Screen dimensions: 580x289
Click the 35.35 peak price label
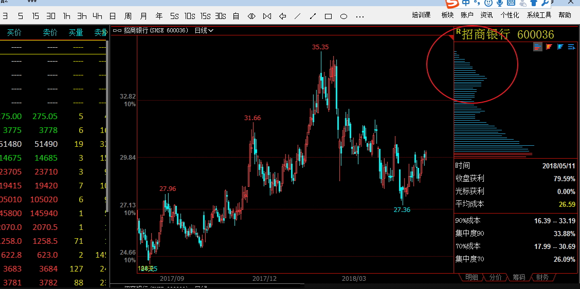tap(320, 47)
